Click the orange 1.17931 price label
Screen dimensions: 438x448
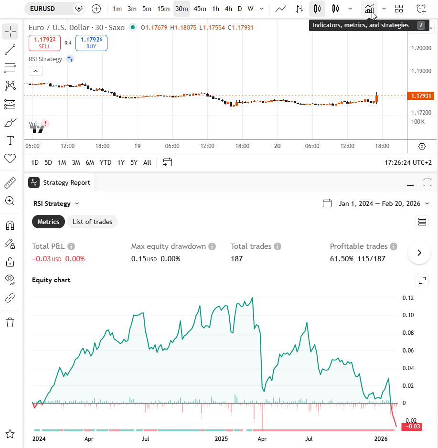tap(421, 96)
